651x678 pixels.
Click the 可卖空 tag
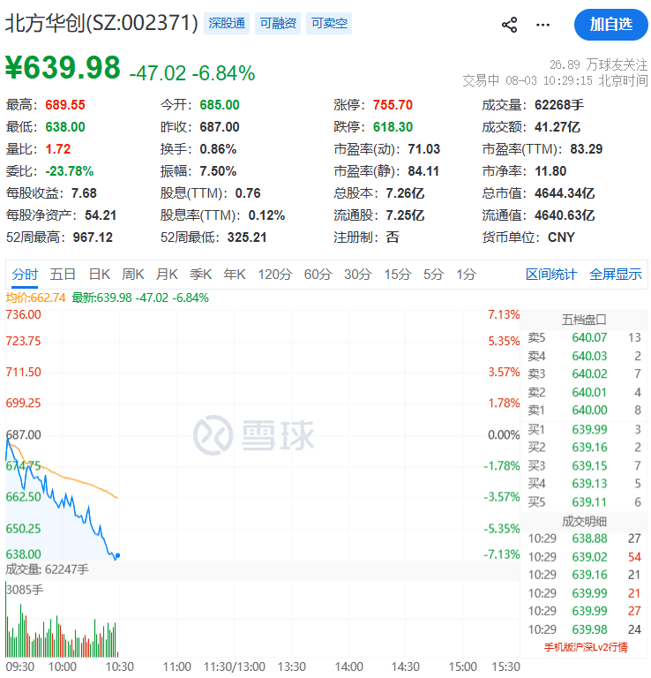[x=329, y=23]
